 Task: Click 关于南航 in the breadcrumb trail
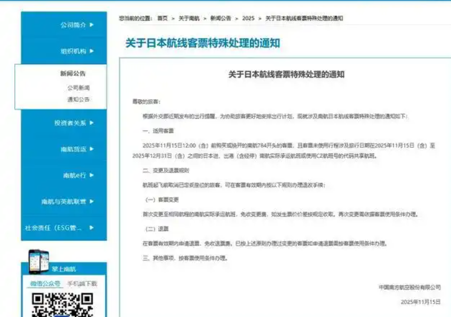pyautogui.click(x=188, y=18)
